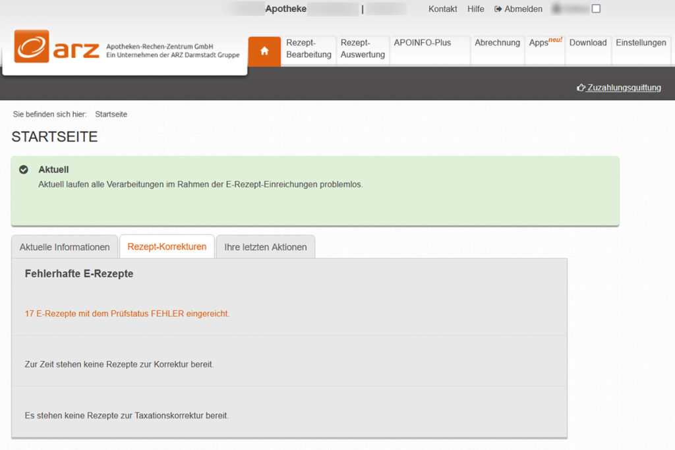Viewport: 675px width, 450px height.
Task: Expand the APOINFO-Plus menu
Action: click(423, 43)
